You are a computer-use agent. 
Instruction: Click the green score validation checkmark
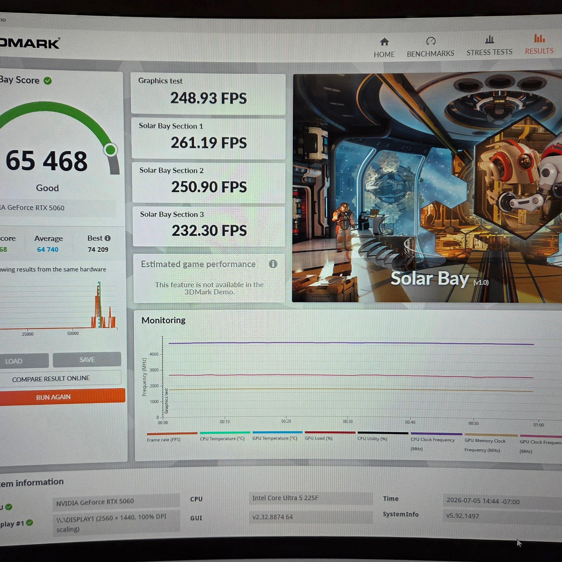click(x=48, y=81)
